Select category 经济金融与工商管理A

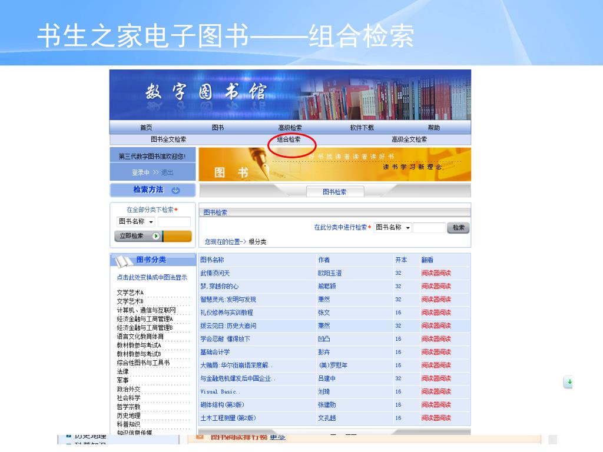[145, 319]
